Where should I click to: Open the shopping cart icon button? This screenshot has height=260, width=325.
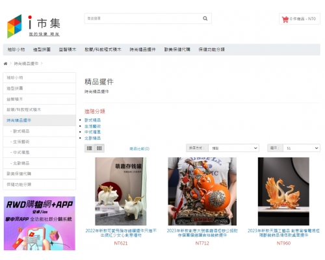(300, 19)
